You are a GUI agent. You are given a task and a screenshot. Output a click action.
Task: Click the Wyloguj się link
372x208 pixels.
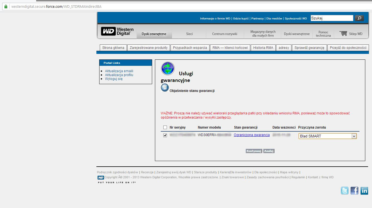point(114,79)
